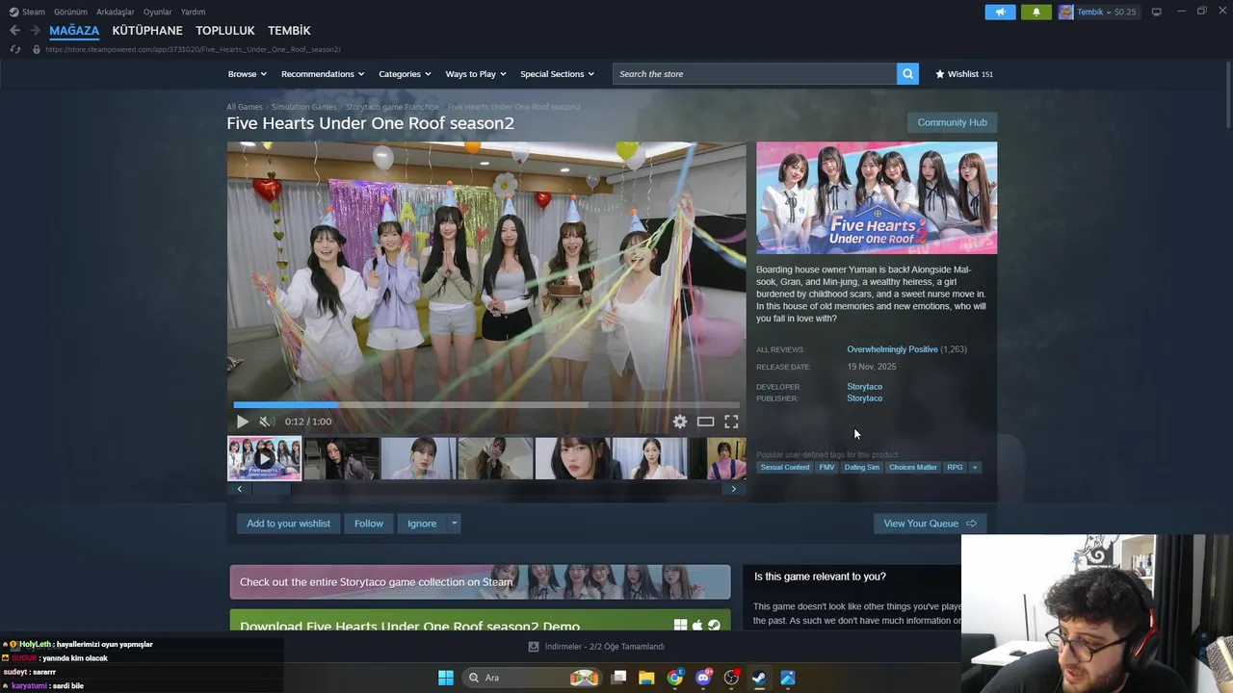Unmute the trailer audio

pyautogui.click(x=266, y=422)
